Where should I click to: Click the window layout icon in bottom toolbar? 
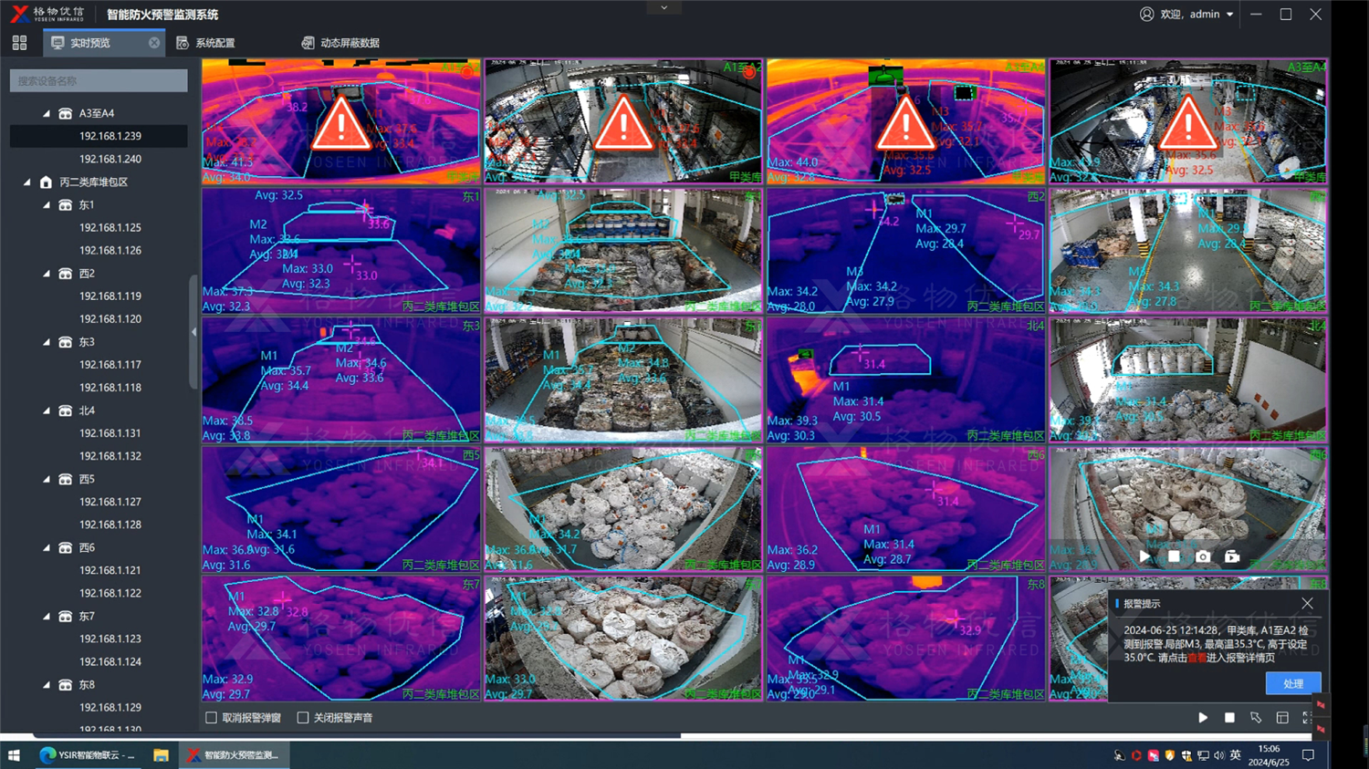(1282, 718)
